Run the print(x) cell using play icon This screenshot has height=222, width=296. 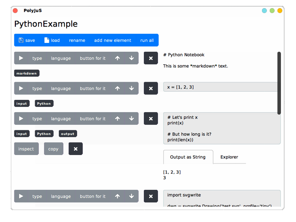pos(21,119)
